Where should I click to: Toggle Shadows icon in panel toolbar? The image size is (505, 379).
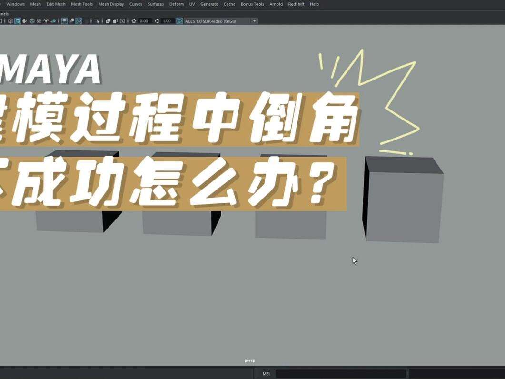point(53,21)
